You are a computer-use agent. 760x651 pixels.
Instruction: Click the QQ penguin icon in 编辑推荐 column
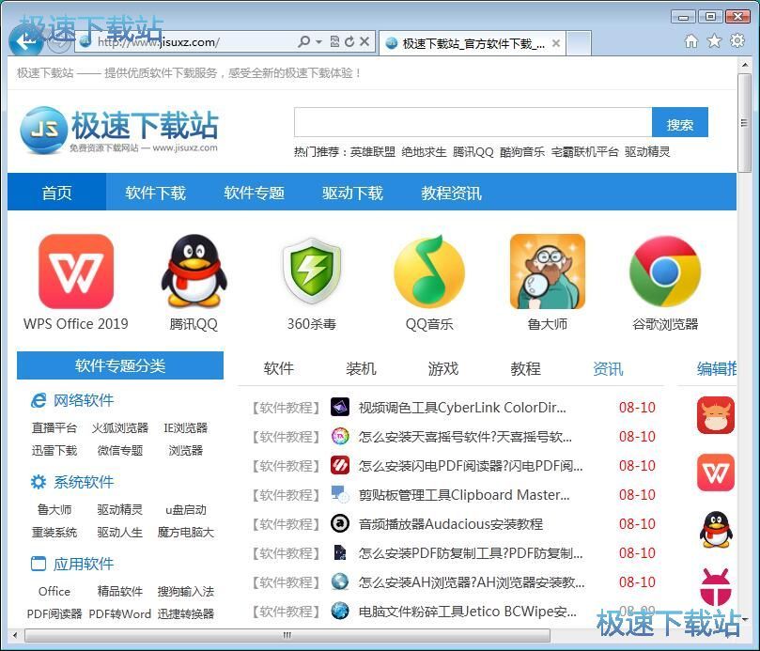(716, 530)
